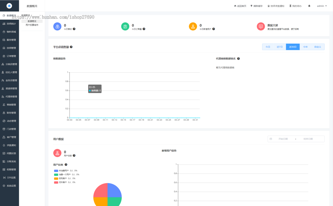Open 代理商管理 in the sidebar
This screenshot has width=333, height=206.
pos(9,97)
